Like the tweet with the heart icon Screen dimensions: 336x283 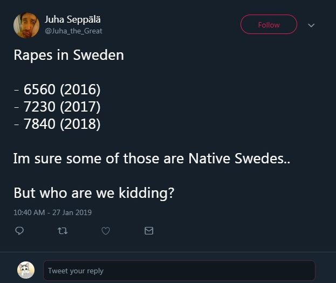point(106,231)
